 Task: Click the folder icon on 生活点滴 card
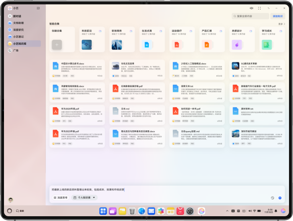tap(161, 31)
